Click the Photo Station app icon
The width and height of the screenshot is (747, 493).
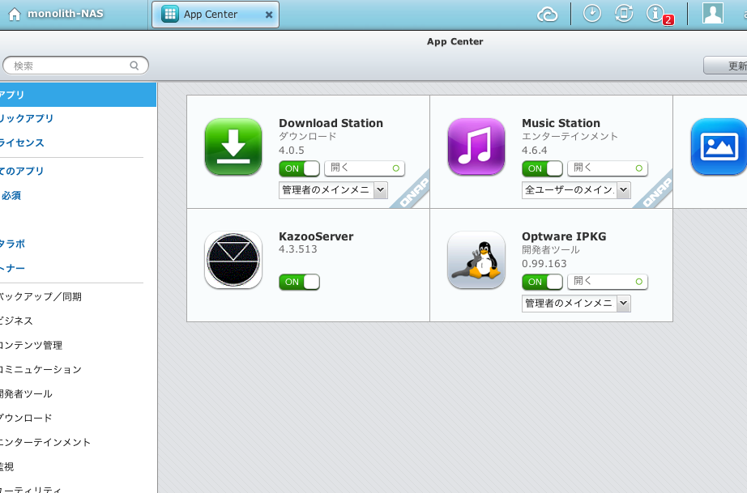click(x=719, y=147)
